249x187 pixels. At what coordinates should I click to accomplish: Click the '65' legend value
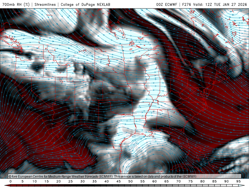click(x=167, y=181)
